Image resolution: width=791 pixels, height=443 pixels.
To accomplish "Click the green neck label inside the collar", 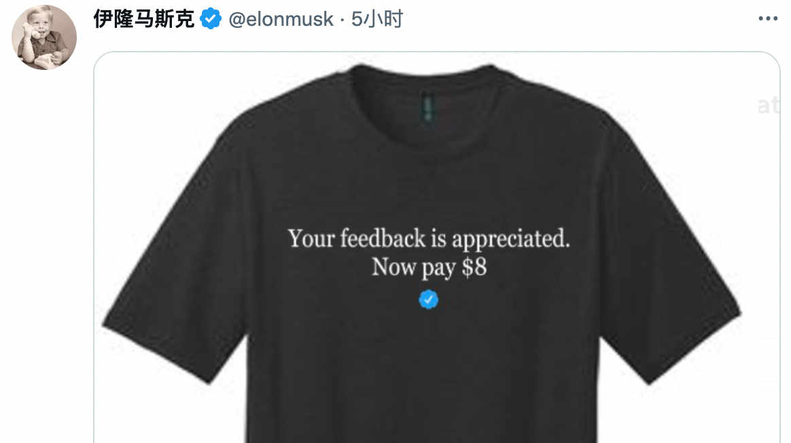I will pos(428,107).
